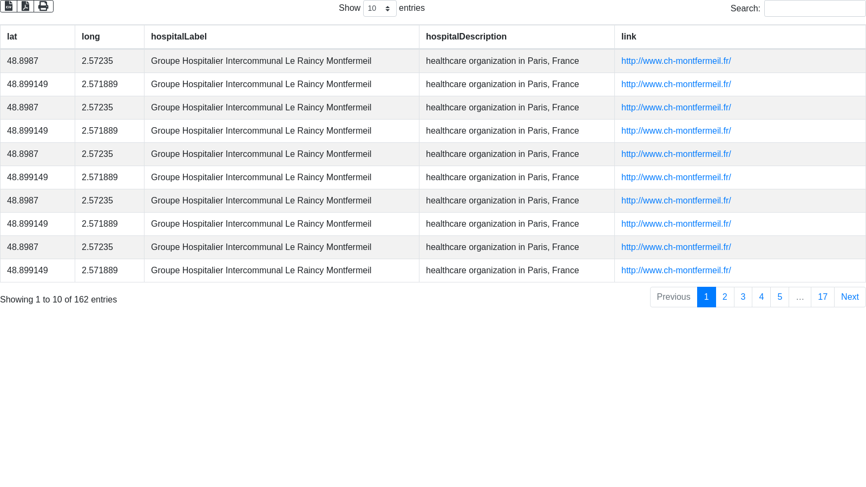Viewport: 866px width, 487px height.
Task: Open page 5 of the table
Action: (x=779, y=297)
